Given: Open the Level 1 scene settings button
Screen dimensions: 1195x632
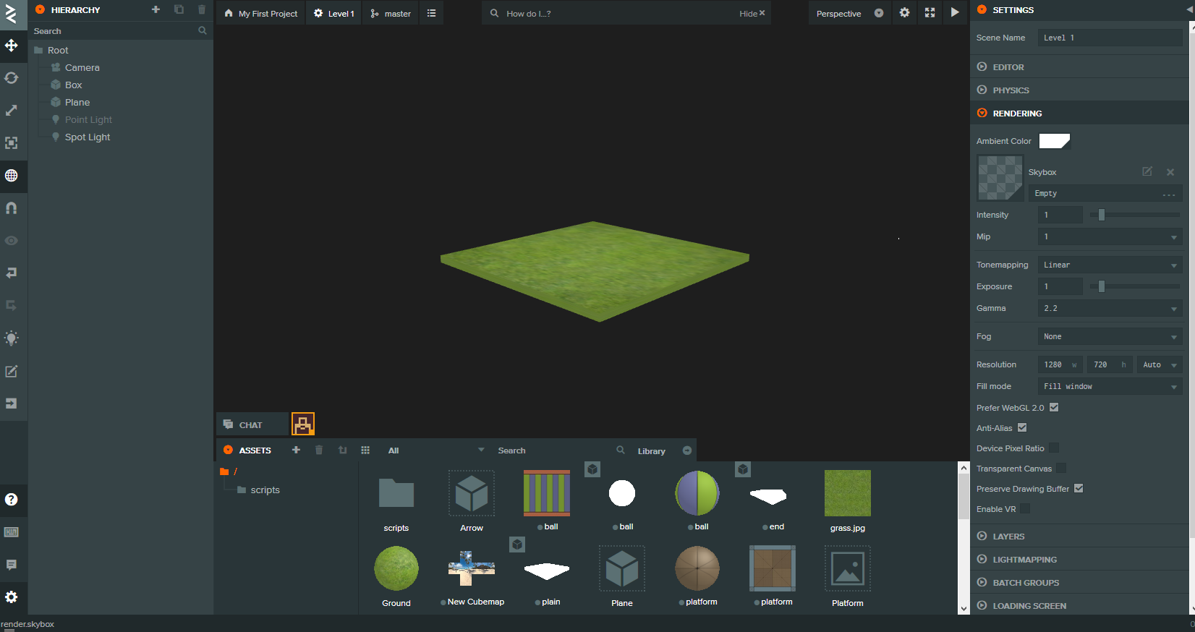Looking at the screenshot, I should click(334, 13).
